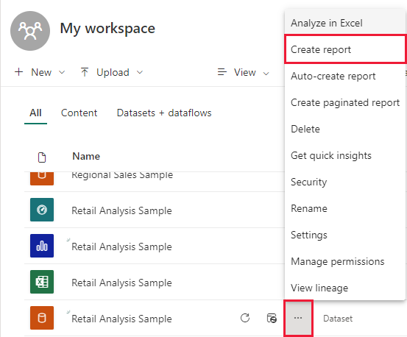
Task: Click the My workspace group avatar icon
Action: [30, 31]
